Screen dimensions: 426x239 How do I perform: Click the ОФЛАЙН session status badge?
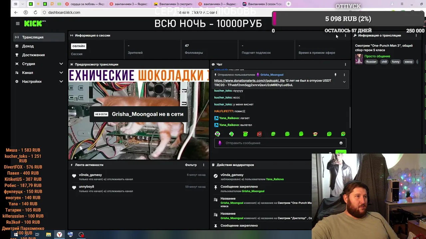point(79,46)
